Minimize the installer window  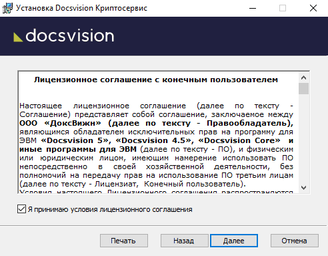coord(253,8)
